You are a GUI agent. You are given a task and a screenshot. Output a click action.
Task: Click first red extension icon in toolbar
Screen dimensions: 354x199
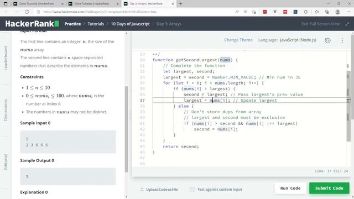pos(265,12)
